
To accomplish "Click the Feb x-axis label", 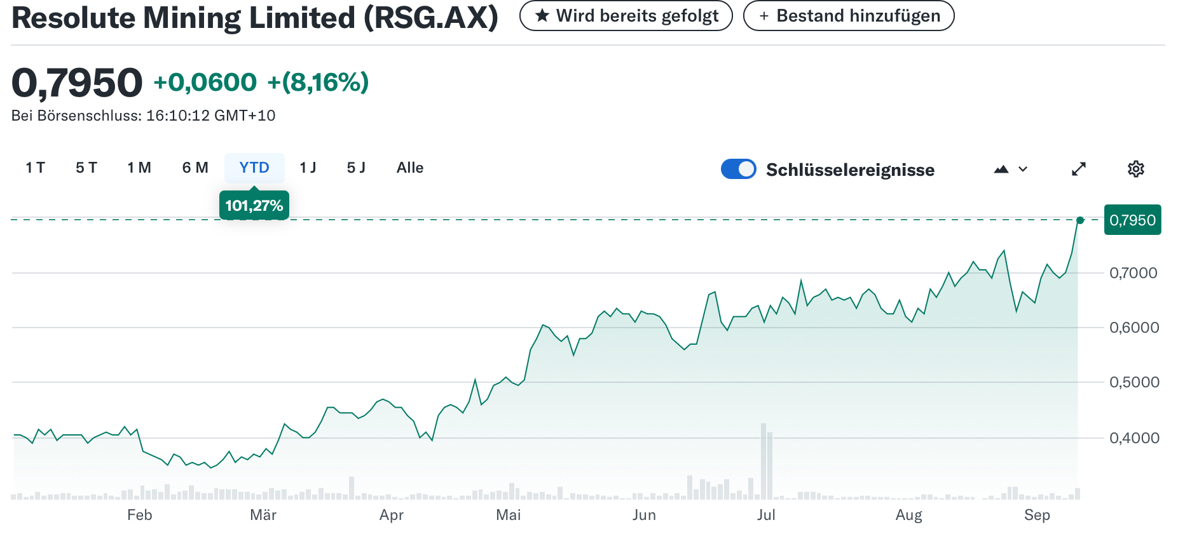I will tap(140, 515).
